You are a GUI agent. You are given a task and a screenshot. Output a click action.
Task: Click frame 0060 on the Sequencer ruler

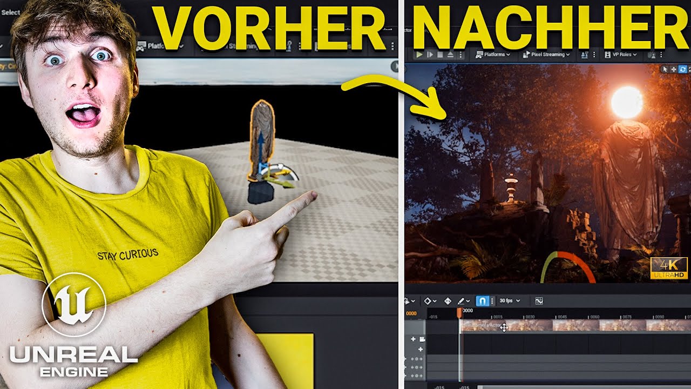pos(595,317)
